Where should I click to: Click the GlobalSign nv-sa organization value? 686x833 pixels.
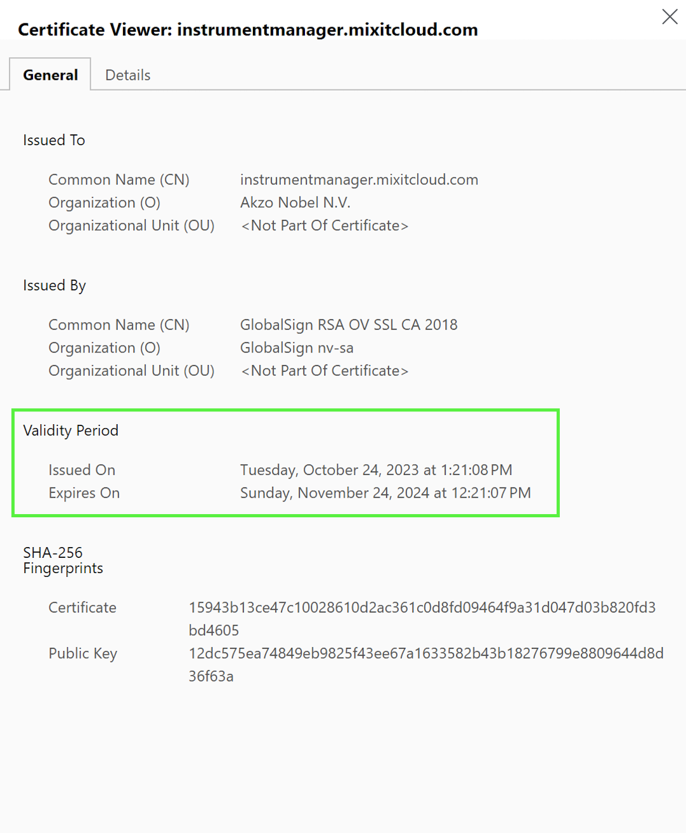[x=296, y=347]
